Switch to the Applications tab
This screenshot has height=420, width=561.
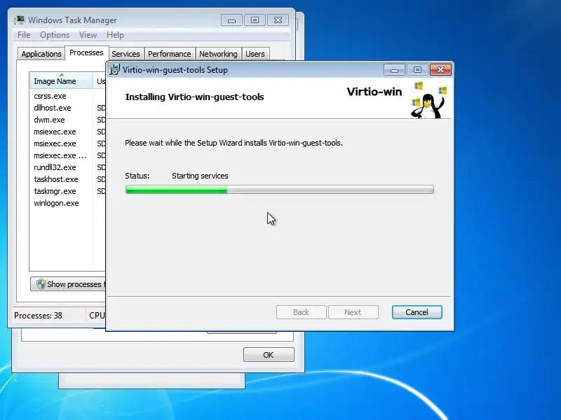click(x=41, y=54)
